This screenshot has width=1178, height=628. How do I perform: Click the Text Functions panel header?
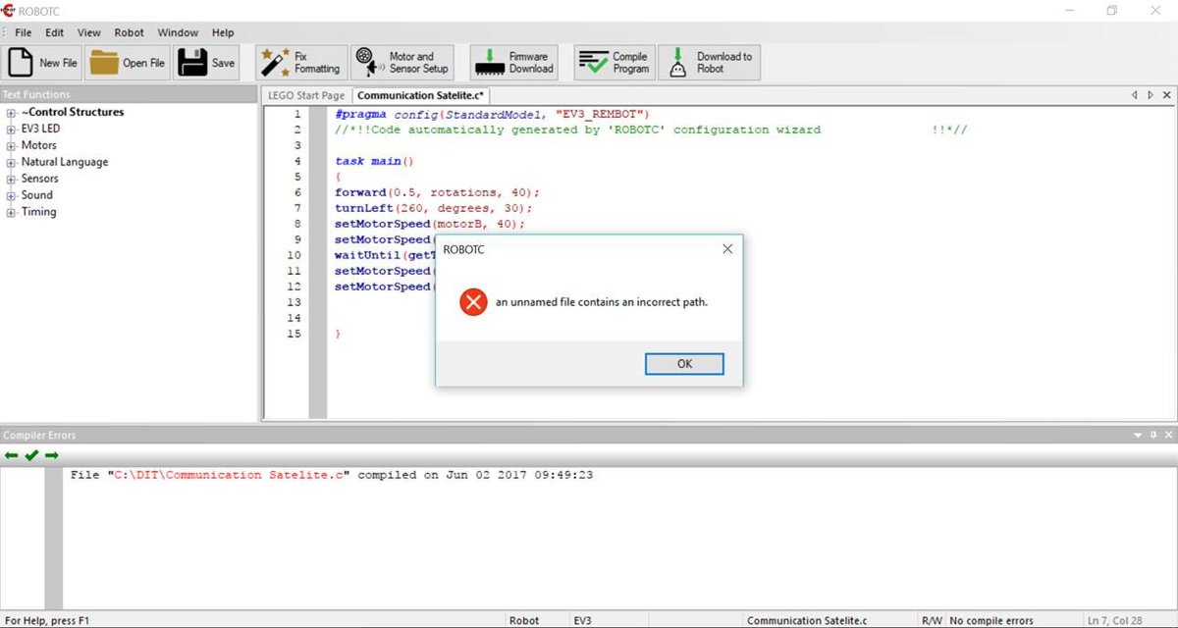coord(129,95)
